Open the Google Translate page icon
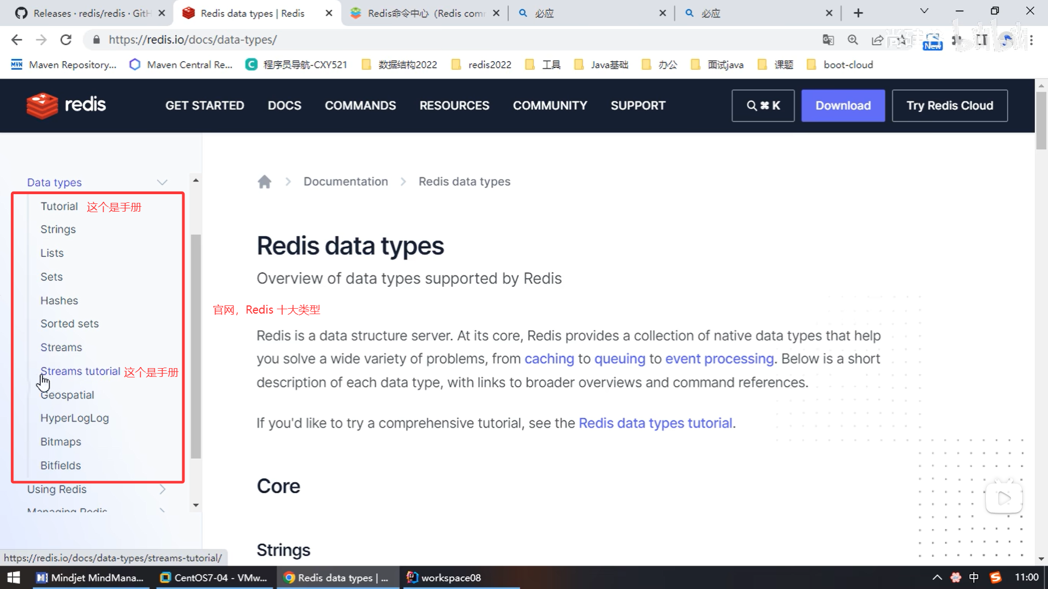Screen dimensions: 1048x589 [x=828, y=40]
